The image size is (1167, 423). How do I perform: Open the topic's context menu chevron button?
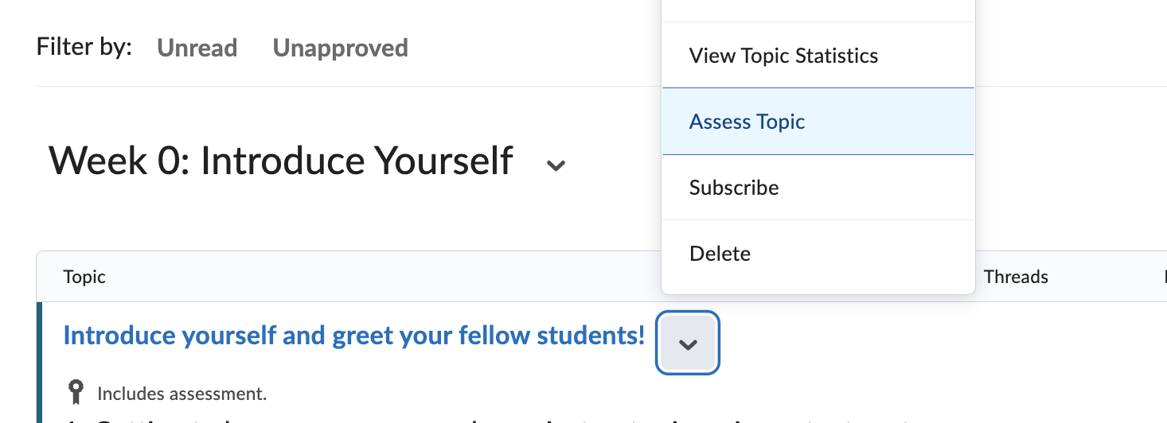pyautogui.click(x=688, y=343)
